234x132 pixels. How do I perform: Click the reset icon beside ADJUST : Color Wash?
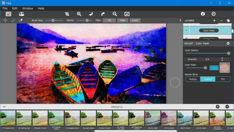pos(228,44)
